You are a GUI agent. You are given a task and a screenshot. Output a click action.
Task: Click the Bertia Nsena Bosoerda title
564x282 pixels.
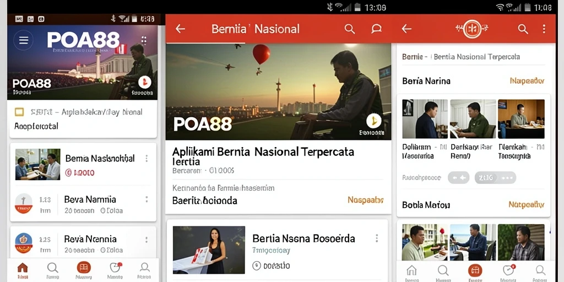(x=303, y=238)
